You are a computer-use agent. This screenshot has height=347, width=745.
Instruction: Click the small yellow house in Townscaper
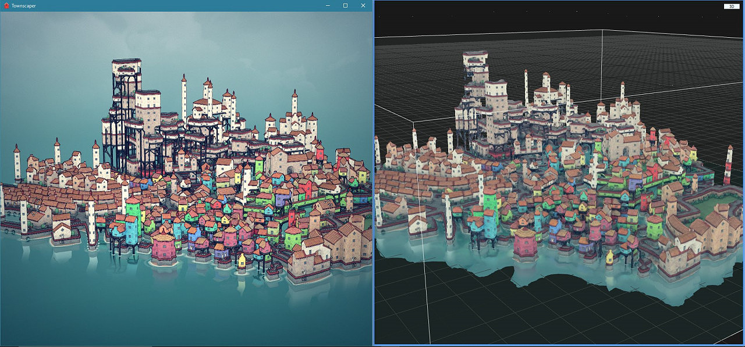point(242,260)
